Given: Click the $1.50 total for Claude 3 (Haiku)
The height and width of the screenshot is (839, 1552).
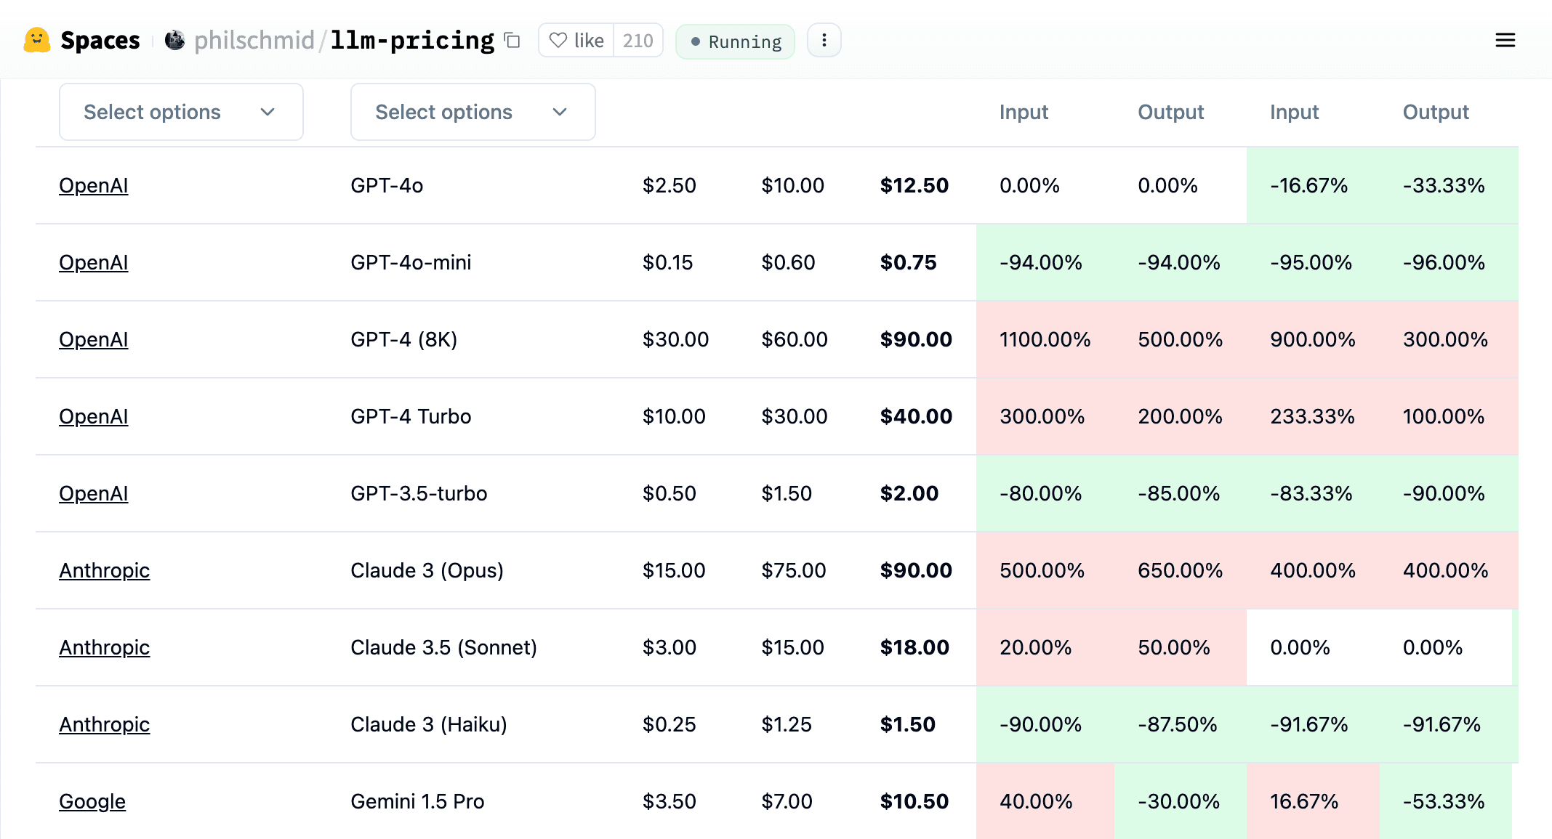Looking at the screenshot, I should [x=908, y=724].
